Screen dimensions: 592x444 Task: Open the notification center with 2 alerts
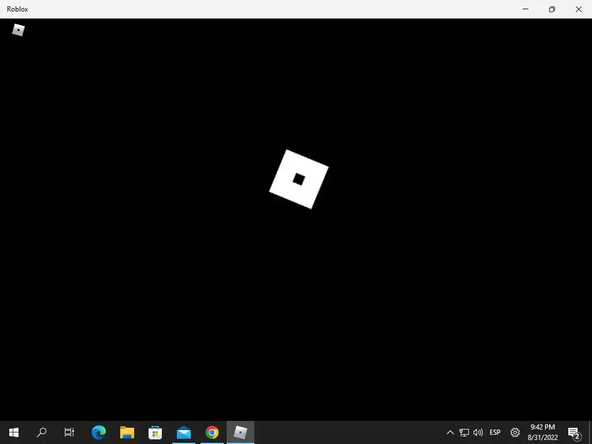pyautogui.click(x=574, y=432)
